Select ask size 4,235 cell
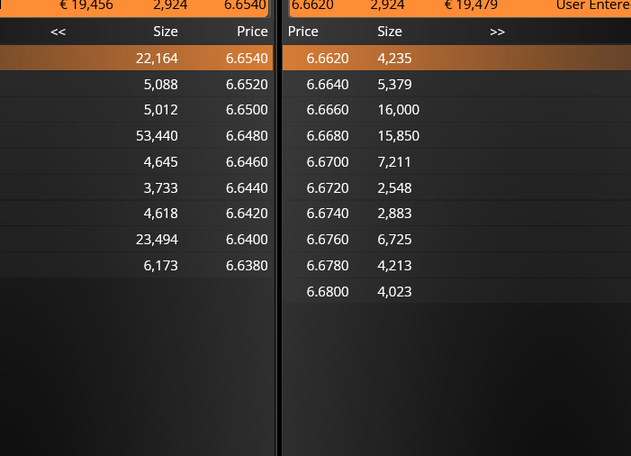 pos(394,59)
